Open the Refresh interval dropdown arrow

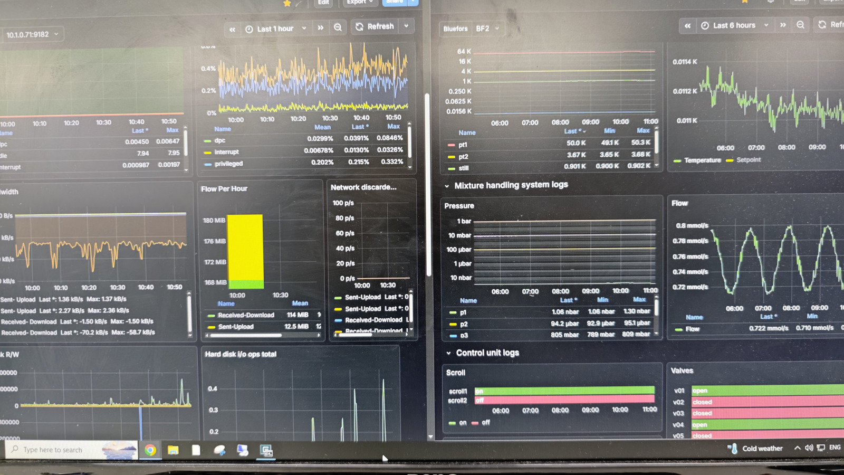click(x=406, y=26)
